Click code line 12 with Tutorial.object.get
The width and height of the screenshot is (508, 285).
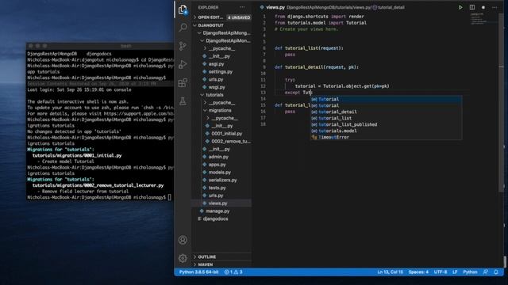[x=342, y=86]
